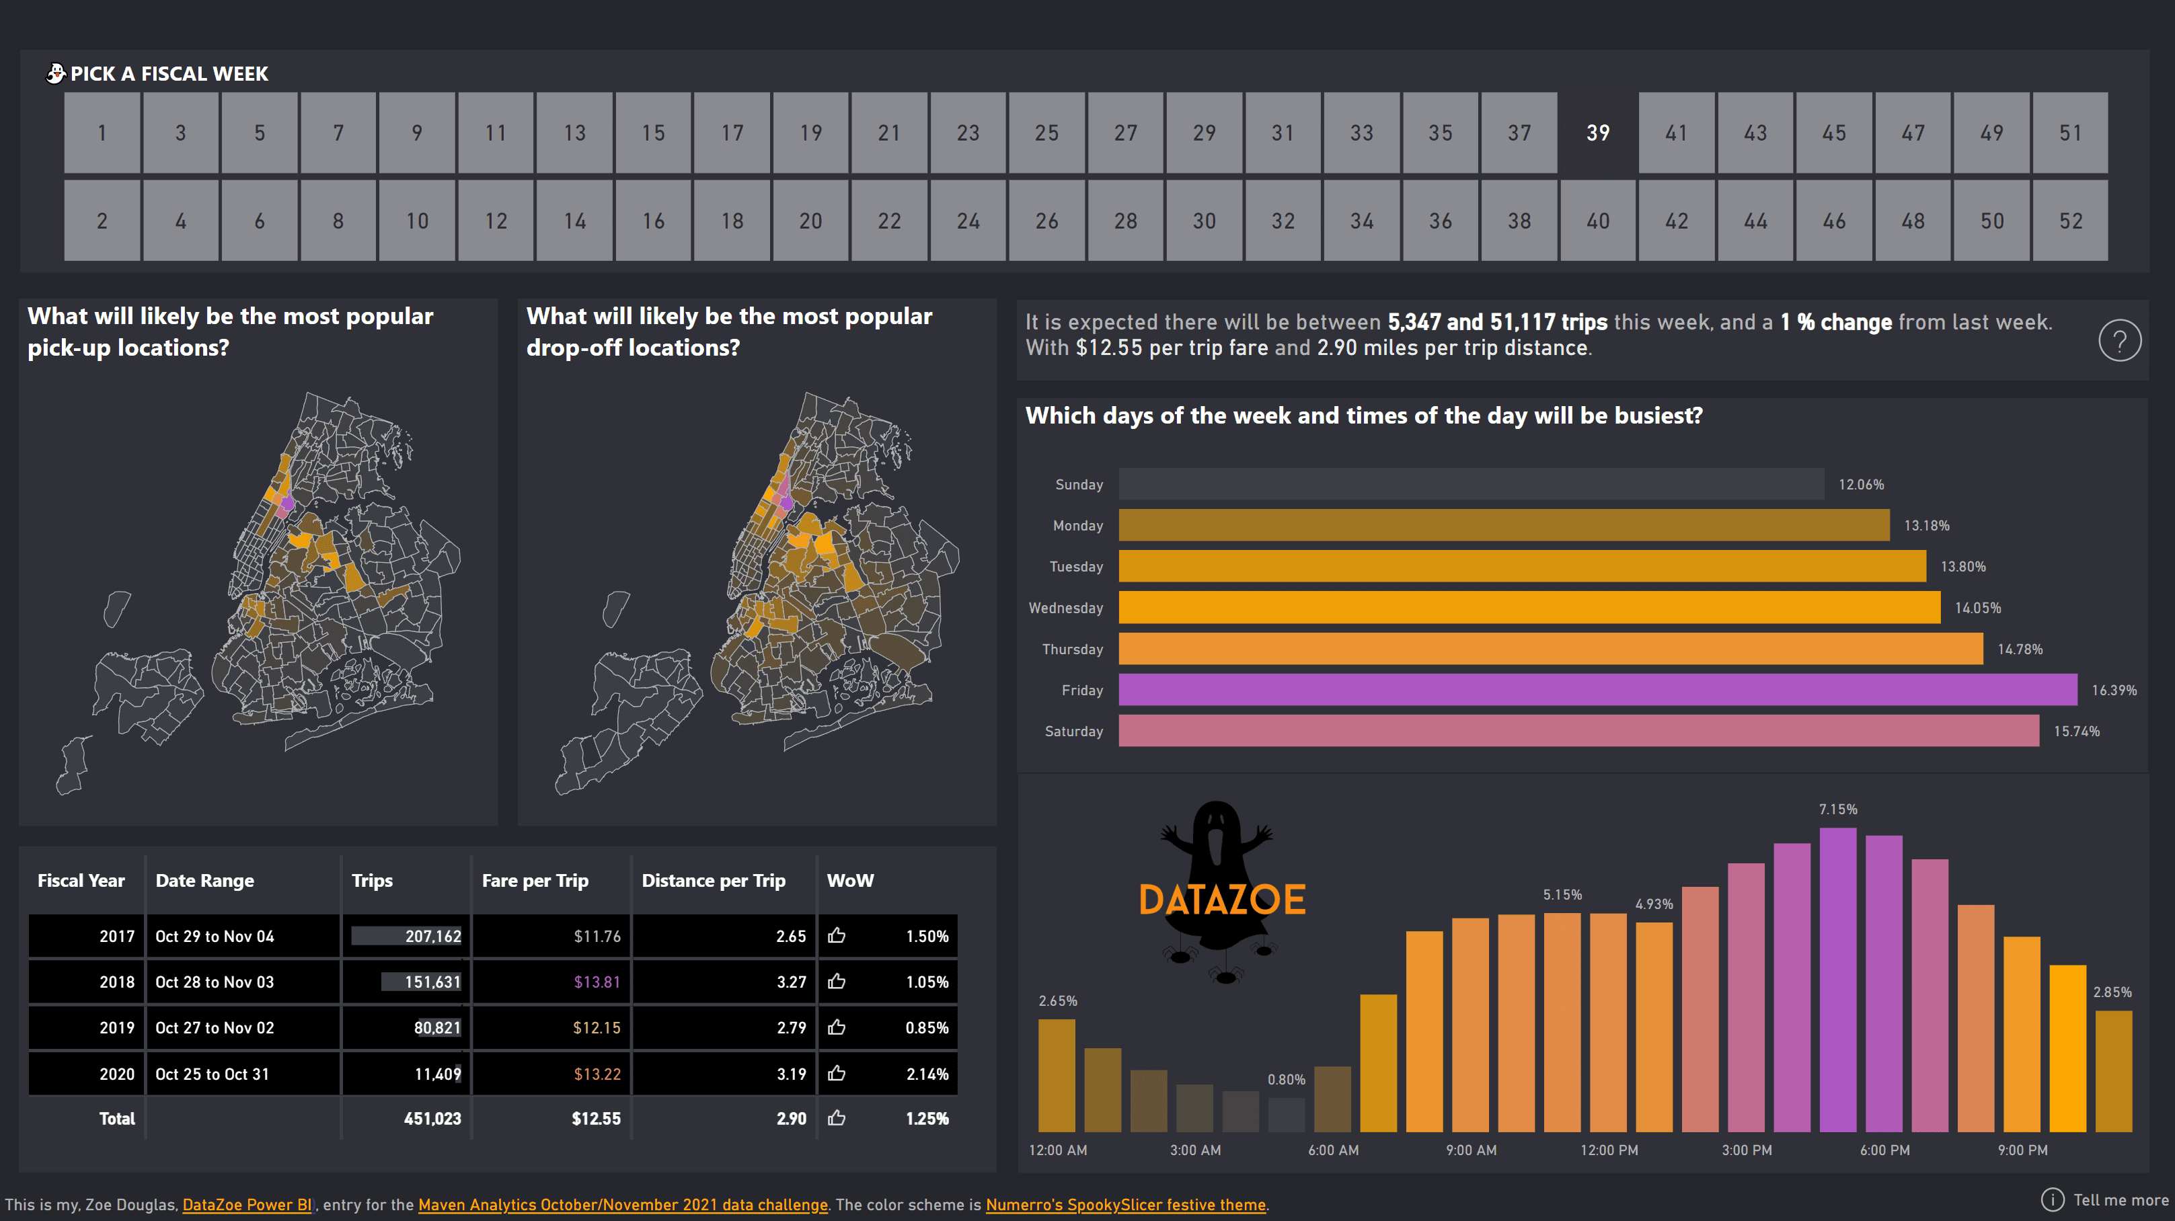
Task: Sort table by WoW column header
Action: (849, 880)
